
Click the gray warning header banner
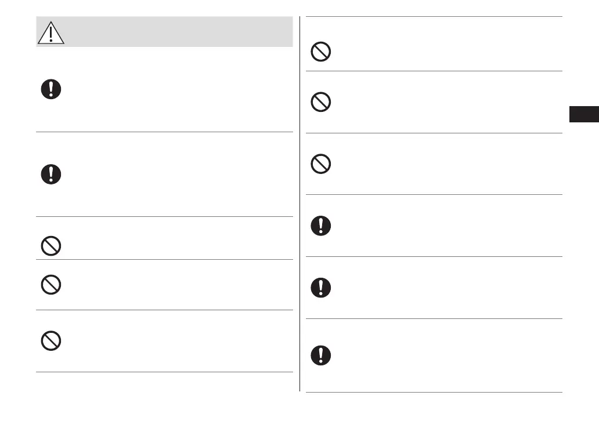[x=174, y=32]
